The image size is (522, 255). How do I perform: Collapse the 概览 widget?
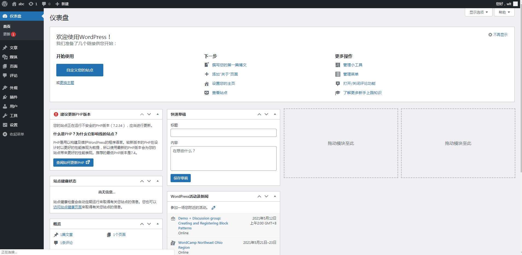click(158, 224)
